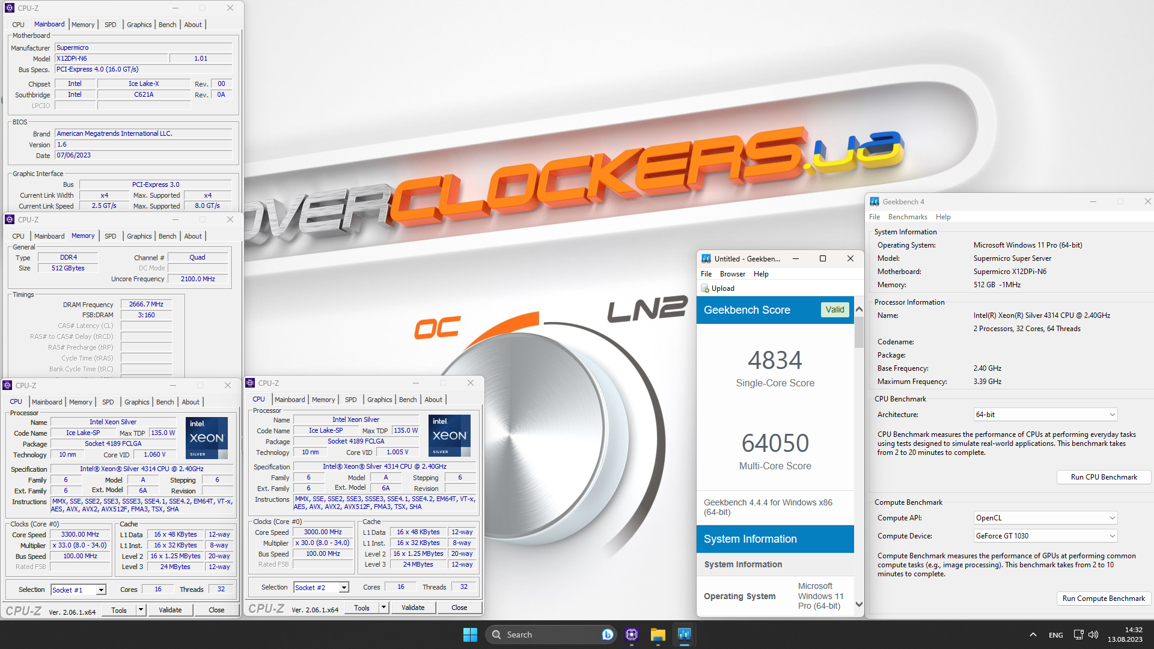The image size is (1154, 649).
Task: Click the Valid badge on Geekbench Score
Action: click(x=835, y=309)
